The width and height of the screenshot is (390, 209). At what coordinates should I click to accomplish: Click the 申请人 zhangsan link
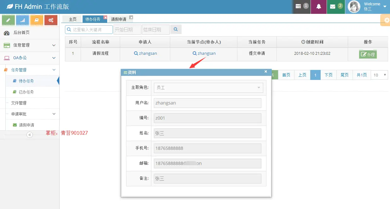coord(145,54)
